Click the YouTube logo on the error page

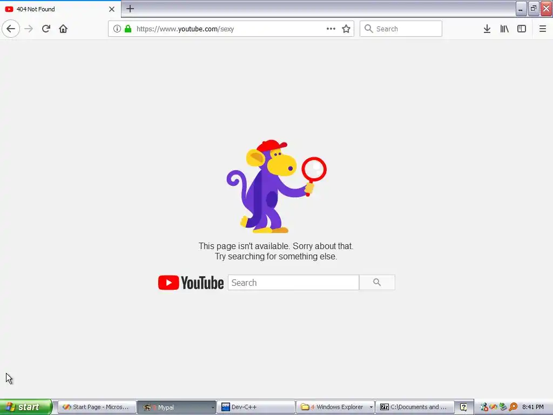[x=191, y=283]
